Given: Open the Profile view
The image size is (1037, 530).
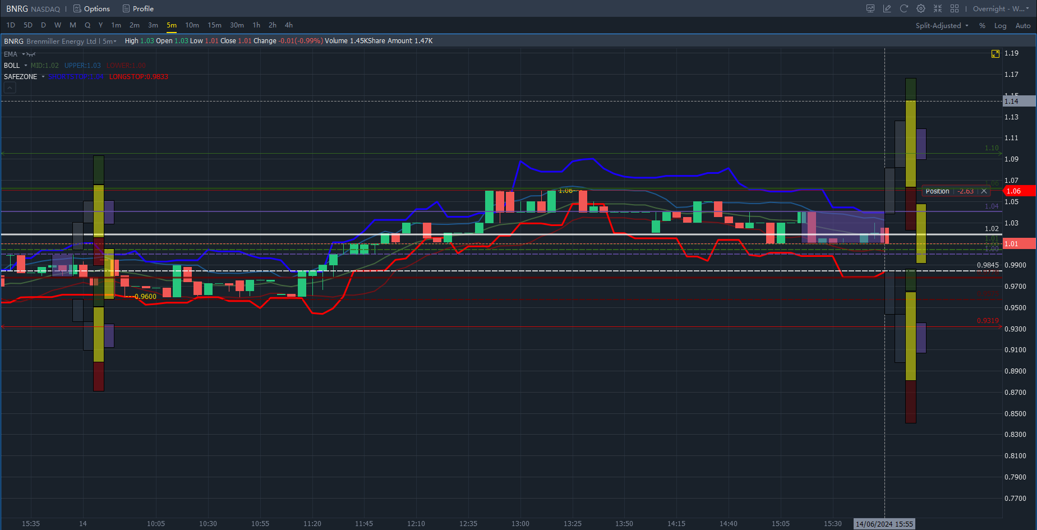Looking at the screenshot, I should coord(138,8).
